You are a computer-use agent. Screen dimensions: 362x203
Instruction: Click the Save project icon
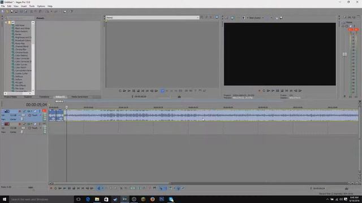pos(12,11)
